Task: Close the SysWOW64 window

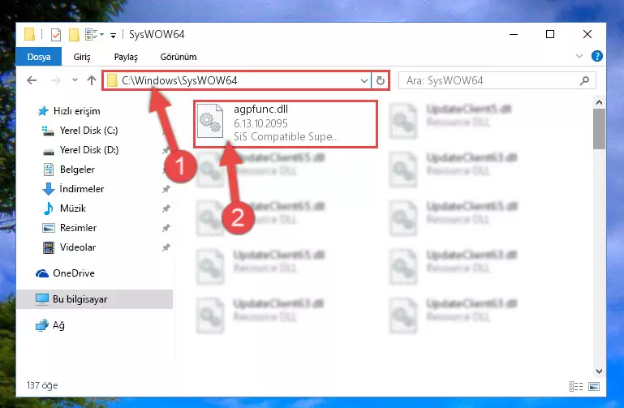Action: click(587, 34)
